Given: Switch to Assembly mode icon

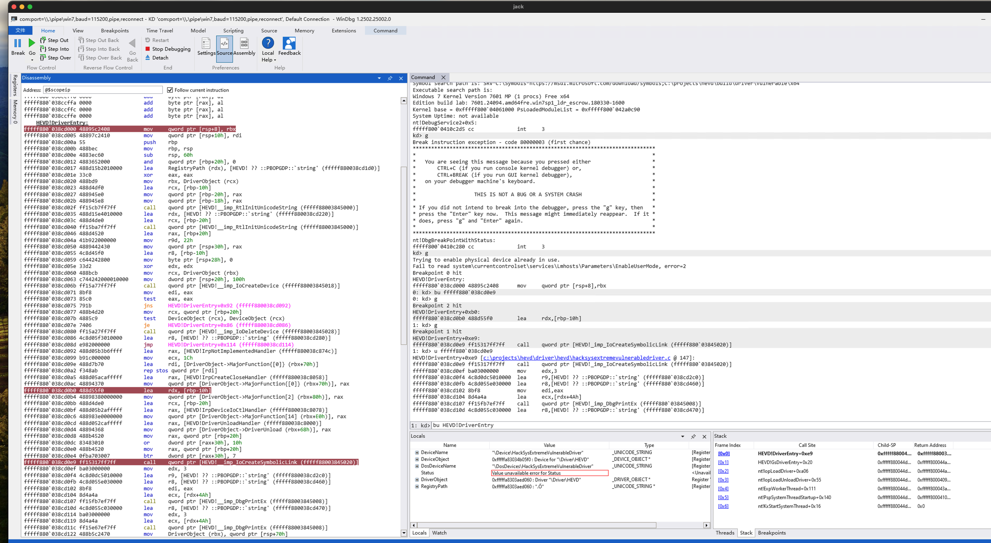Looking at the screenshot, I should 244,44.
